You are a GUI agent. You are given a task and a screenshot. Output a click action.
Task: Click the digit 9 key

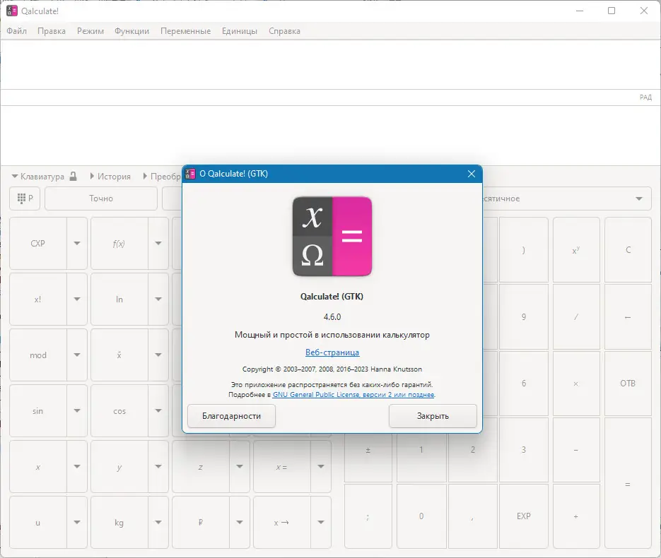tap(524, 316)
